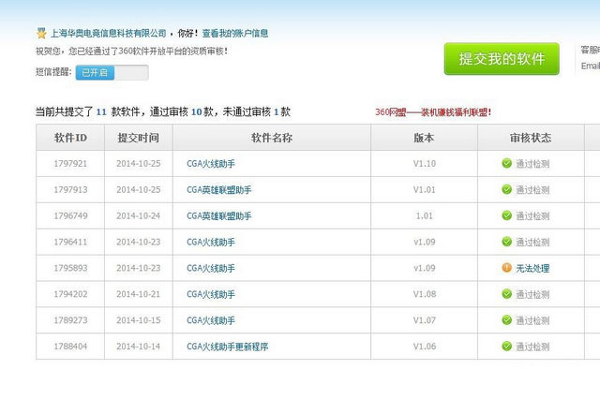Open CGA火线助手 link in row 1794202
Viewport: 600px width, 399px height.
(x=211, y=294)
